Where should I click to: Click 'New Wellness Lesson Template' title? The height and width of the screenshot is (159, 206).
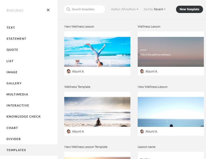[86, 147]
